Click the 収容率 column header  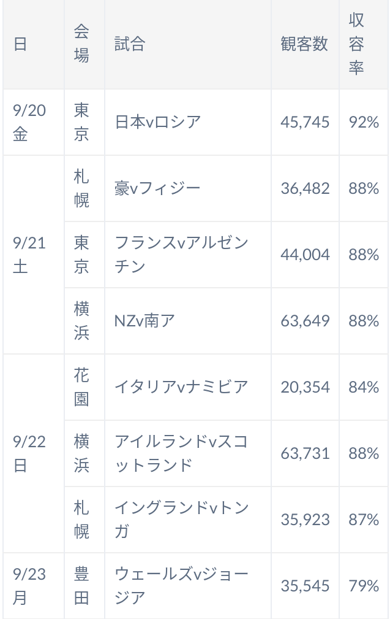(x=364, y=44)
